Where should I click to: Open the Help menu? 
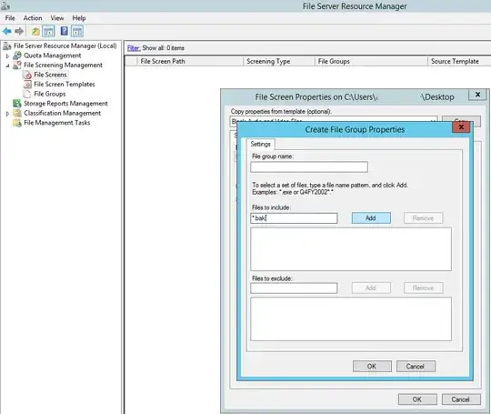pyautogui.click(x=79, y=18)
